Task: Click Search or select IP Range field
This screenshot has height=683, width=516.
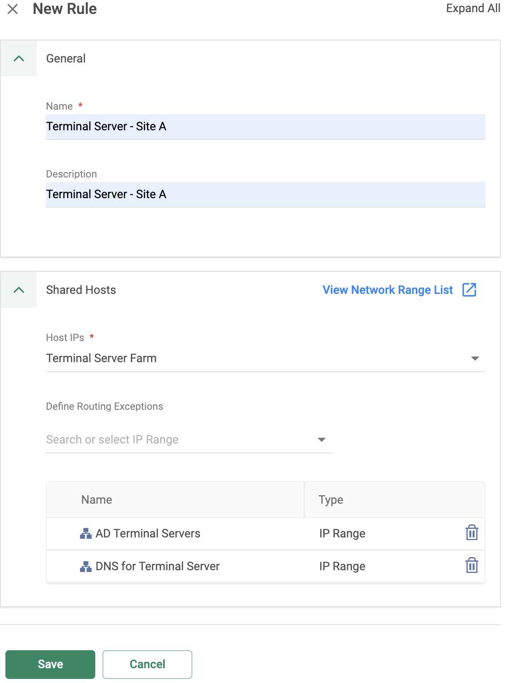Action: (x=180, y=439)
